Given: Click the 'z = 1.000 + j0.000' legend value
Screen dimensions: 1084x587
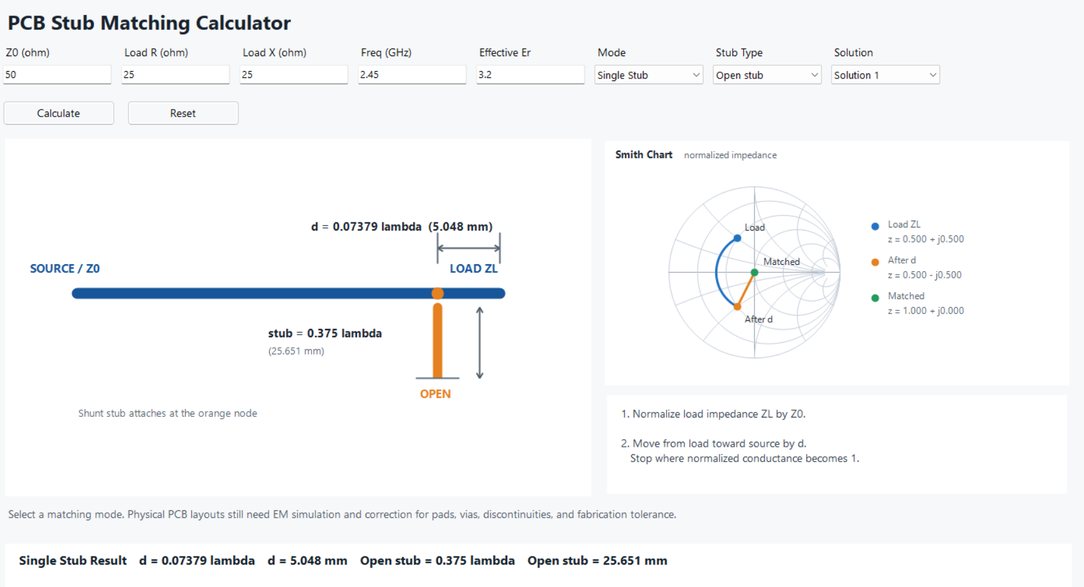Looking at the screenshot, I should [926, 311].
